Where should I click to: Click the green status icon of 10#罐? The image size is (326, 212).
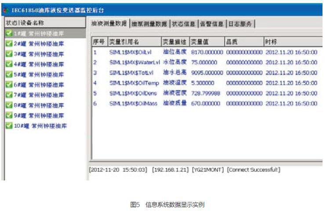(8, 126)
